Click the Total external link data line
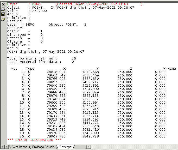The width and height of the screenshot is (178, 150). point(41,62)
